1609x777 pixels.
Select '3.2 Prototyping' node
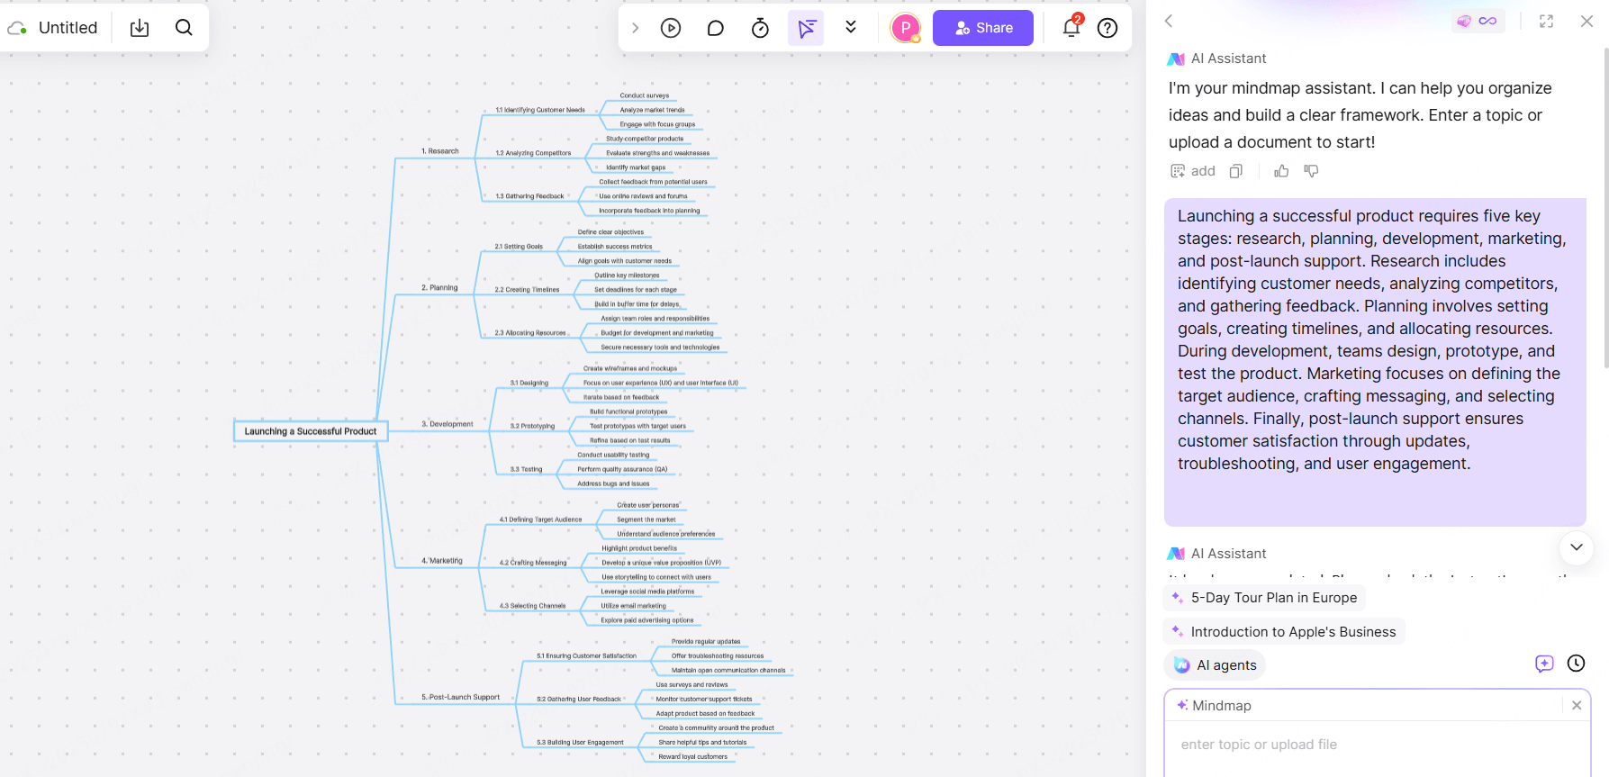(532, 427)
